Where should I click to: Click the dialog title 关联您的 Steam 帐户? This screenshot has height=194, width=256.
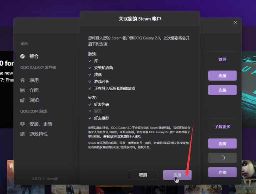[x=140, y=19]
